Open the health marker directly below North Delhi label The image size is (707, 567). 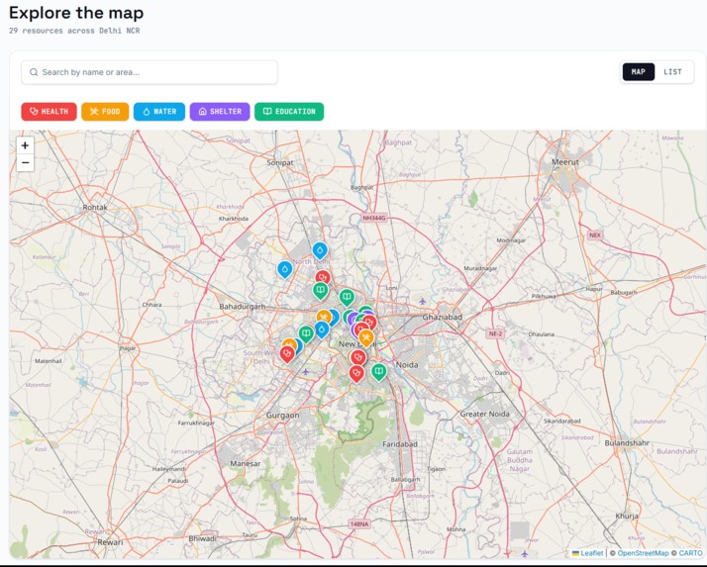coord(323,278)
